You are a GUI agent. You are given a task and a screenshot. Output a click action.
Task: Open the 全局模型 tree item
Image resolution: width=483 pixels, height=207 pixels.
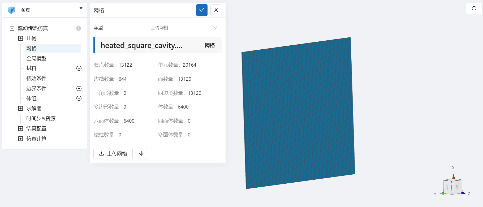click(36, 58)
